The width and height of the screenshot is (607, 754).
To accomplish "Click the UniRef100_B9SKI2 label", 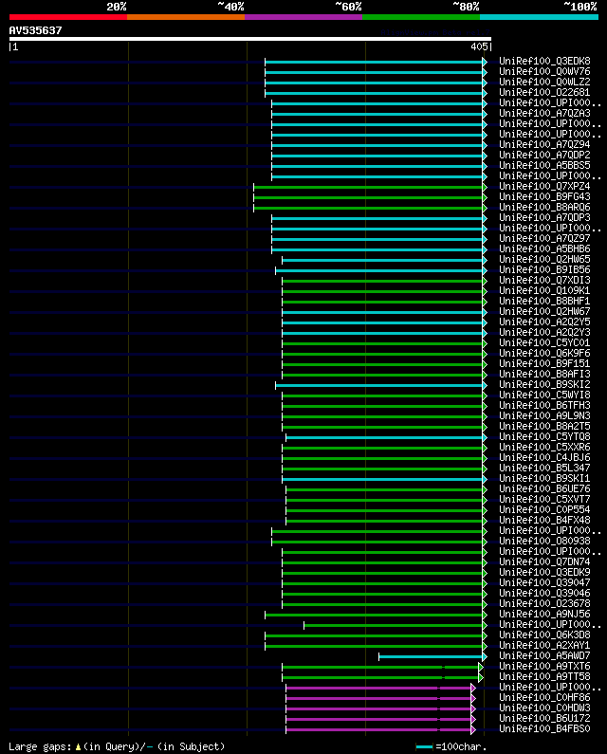I will tap(544, 385).
